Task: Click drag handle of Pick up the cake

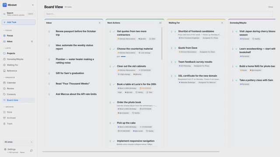Action: (x=110, y=123)
